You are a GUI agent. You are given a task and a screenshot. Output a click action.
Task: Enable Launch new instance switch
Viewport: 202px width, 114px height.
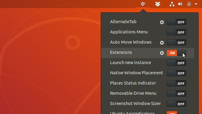point(176,63)
